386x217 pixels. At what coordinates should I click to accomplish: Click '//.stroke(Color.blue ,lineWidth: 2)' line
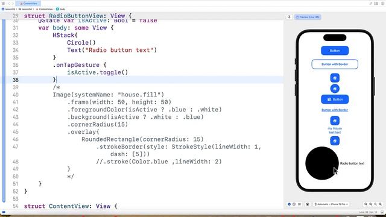coord(159,162)
